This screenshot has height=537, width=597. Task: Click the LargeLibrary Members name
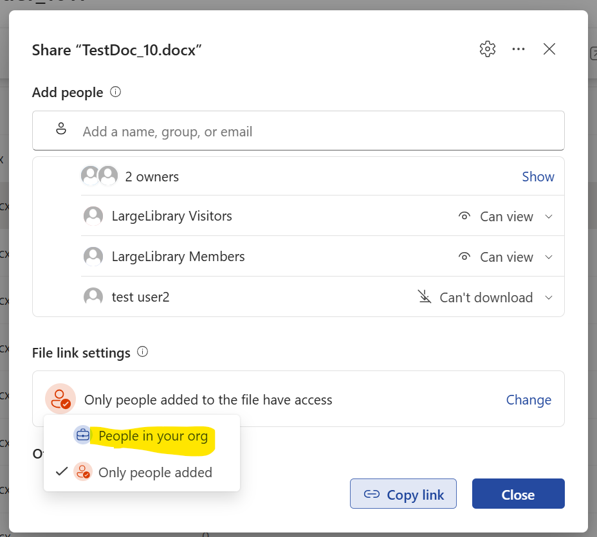tap(178, 256)
